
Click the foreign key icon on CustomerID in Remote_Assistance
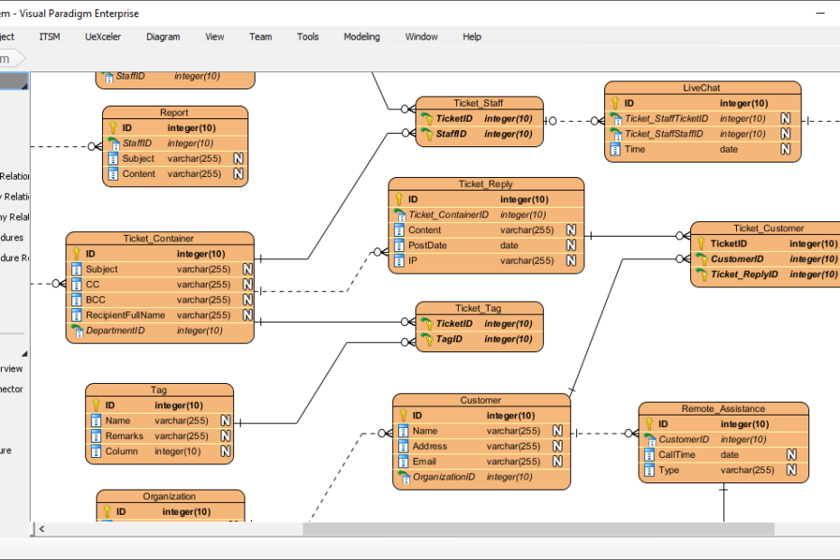tap(649, 439)
